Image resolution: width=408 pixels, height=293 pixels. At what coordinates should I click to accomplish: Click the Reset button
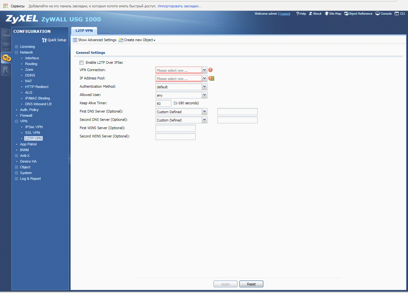[x=251, y=284]
